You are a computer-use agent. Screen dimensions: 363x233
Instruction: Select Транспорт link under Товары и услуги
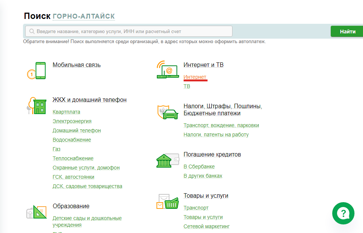click(196, 208)
